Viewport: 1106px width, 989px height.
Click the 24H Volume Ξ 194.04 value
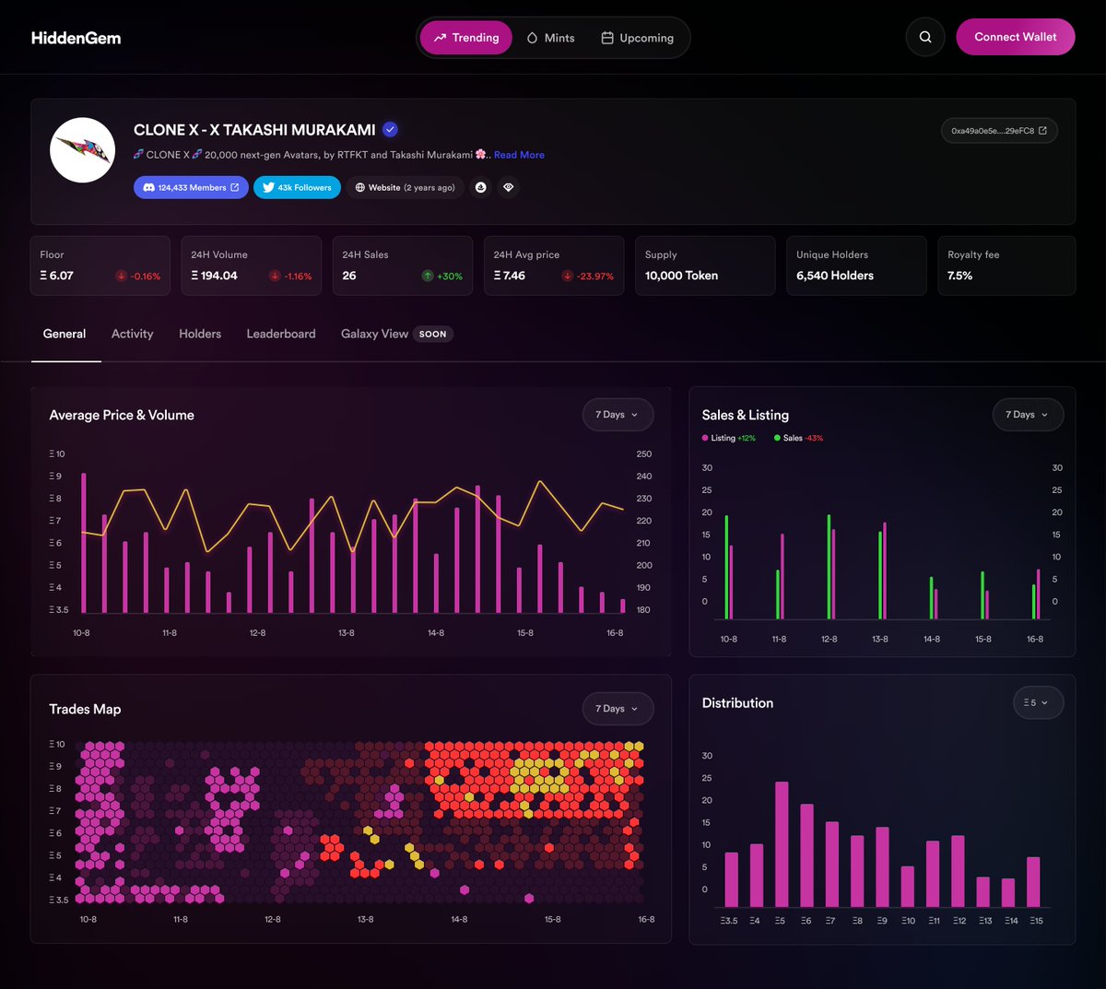[x=214, y=276]
